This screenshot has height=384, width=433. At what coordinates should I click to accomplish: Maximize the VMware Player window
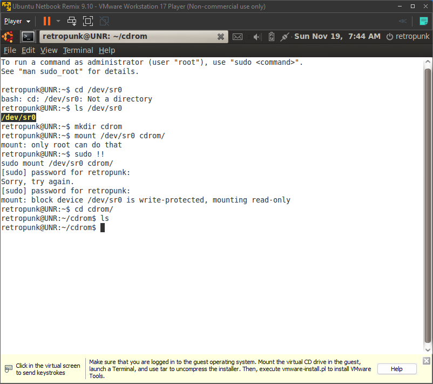pyautogui.click(x=412, y=6)
